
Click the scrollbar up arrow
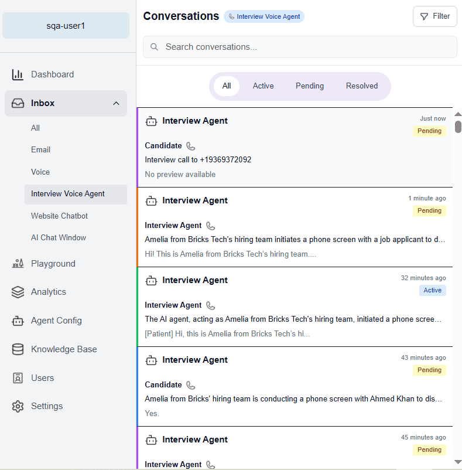[458, 114]
